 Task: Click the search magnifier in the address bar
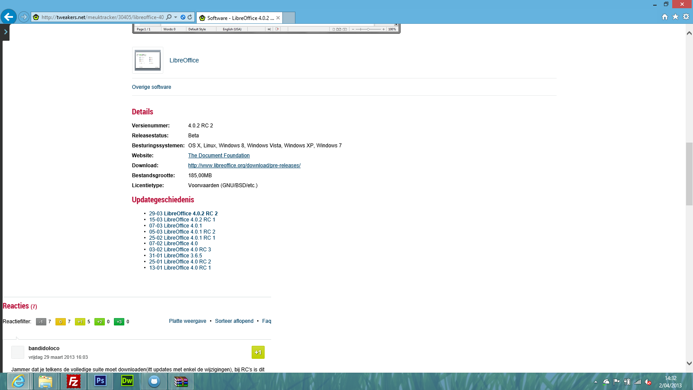[x=169, y=17]
